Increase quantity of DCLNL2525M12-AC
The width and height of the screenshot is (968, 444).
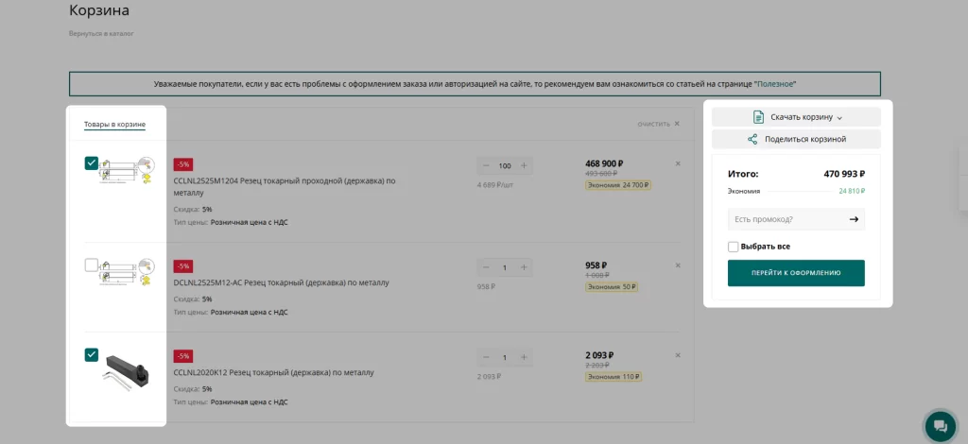[x=524, y=267]
